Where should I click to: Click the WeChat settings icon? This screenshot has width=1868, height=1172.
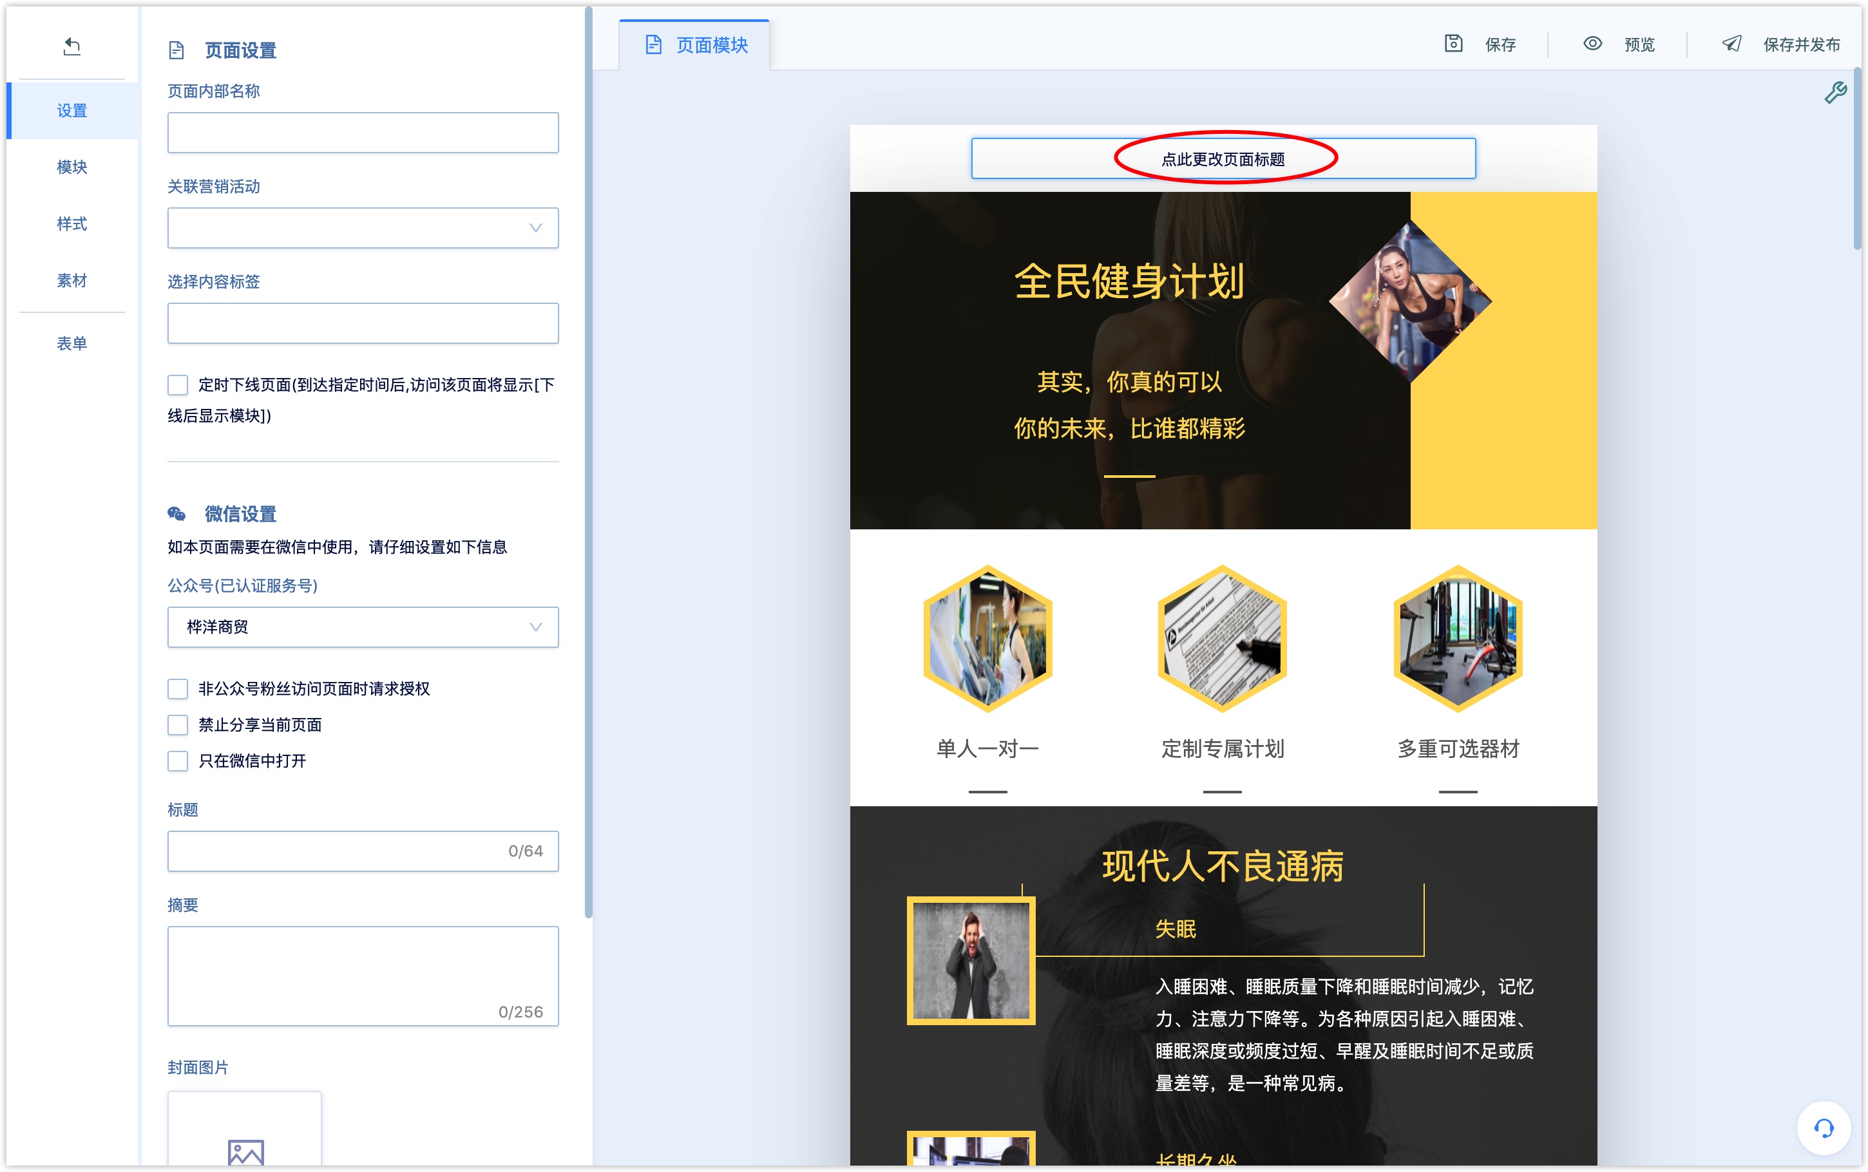pyautogui.click(x=176, y=513)
